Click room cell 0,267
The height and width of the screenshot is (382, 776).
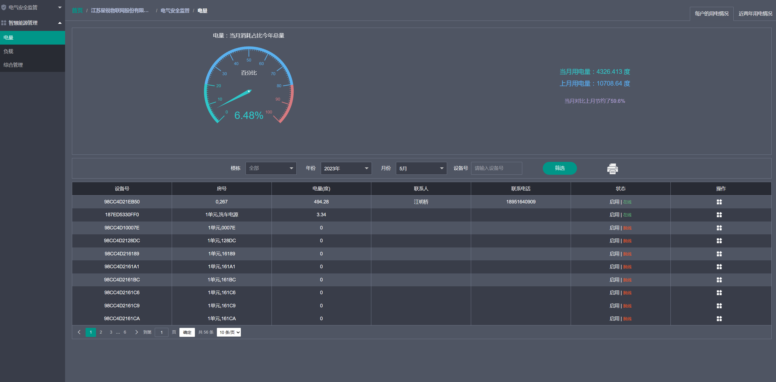[222, 202]
